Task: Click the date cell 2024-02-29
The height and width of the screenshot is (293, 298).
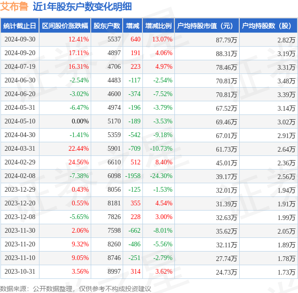Action: tap(20, 163)
